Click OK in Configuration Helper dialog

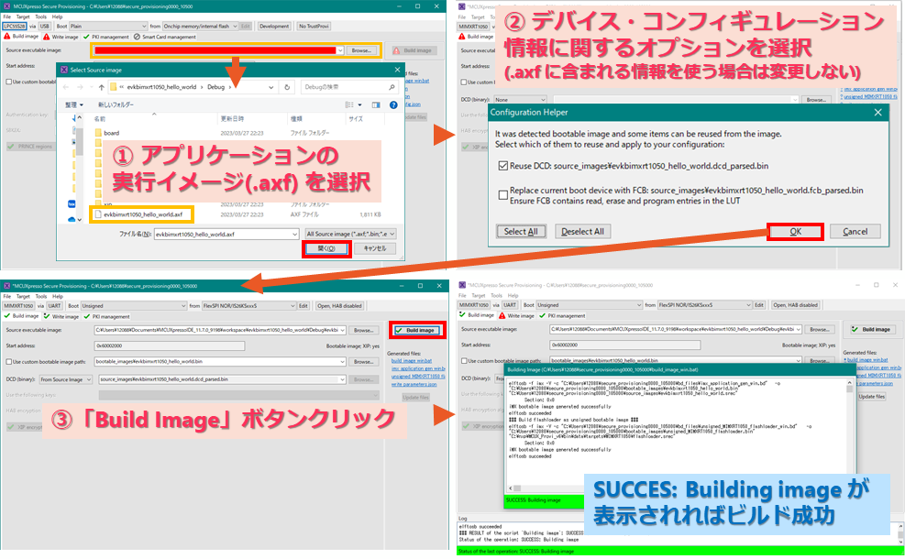click(794, 232)
